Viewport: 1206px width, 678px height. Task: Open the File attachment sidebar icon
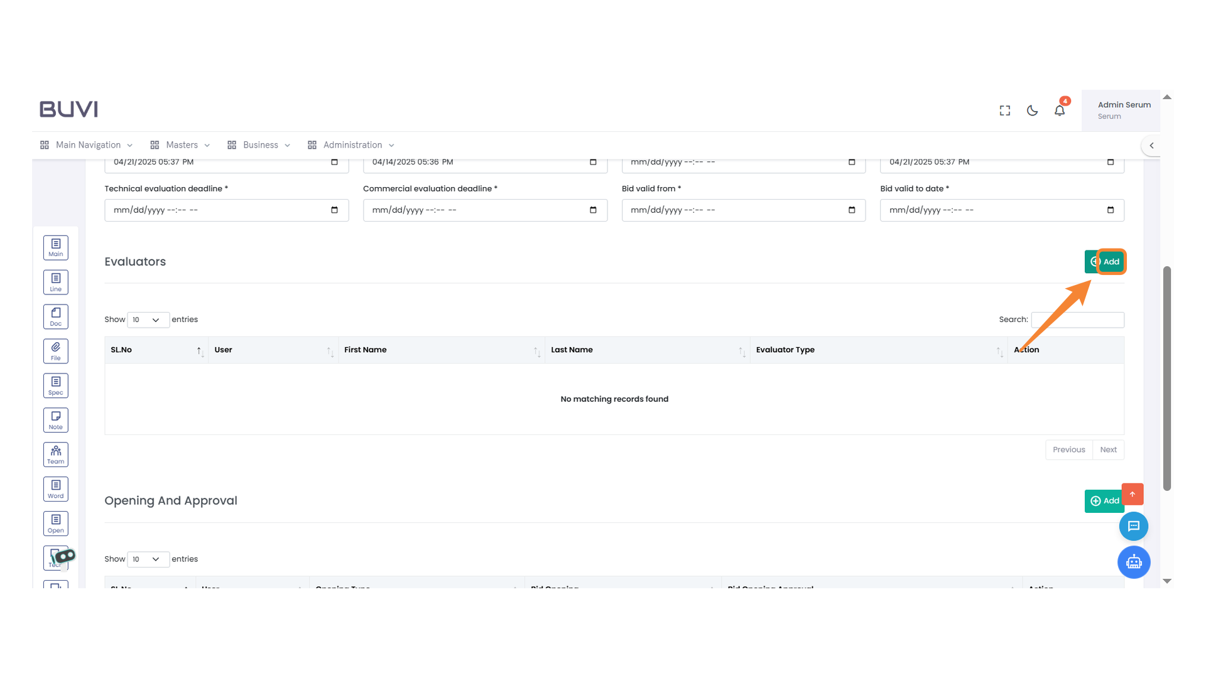pos(55,351)
